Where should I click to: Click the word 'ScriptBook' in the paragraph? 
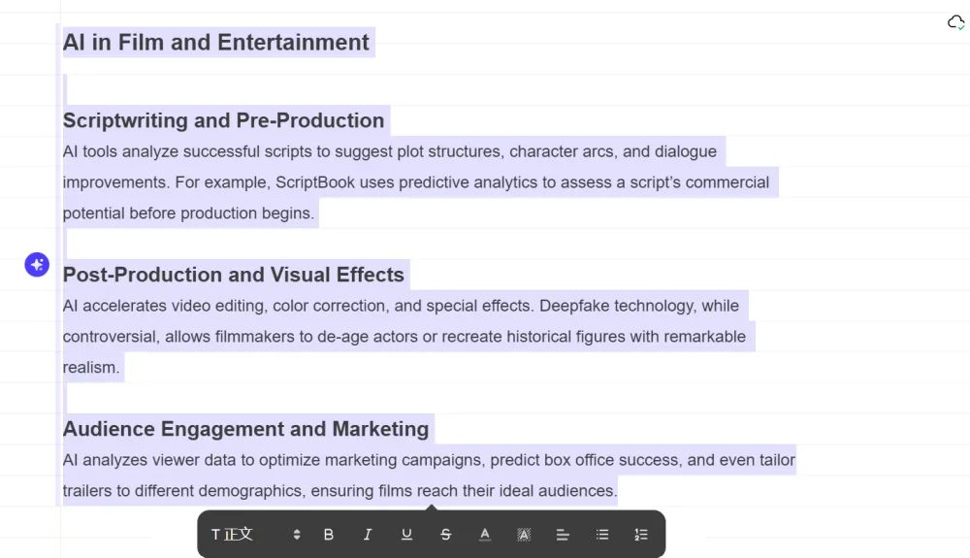tap(313, 182)
